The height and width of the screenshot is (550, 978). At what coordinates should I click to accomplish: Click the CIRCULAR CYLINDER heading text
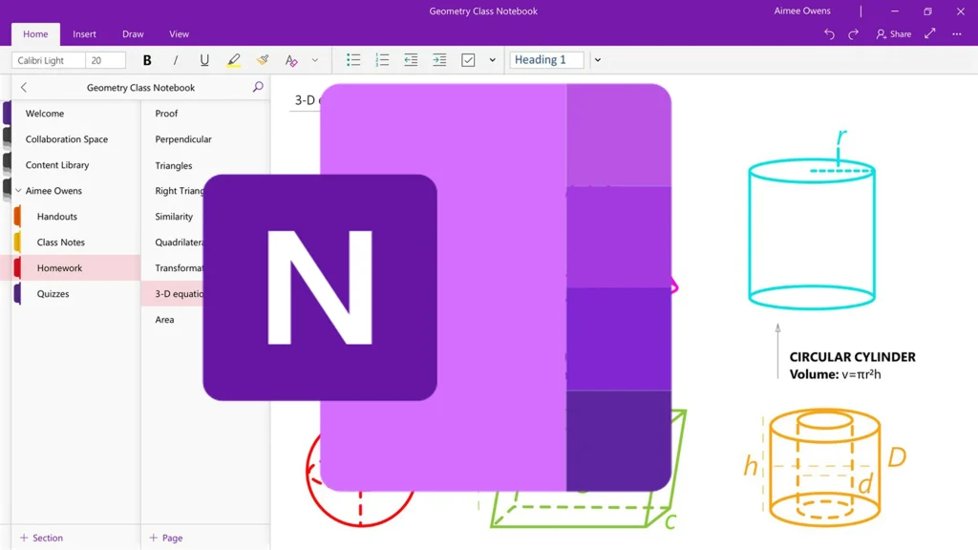coord(852,357)
